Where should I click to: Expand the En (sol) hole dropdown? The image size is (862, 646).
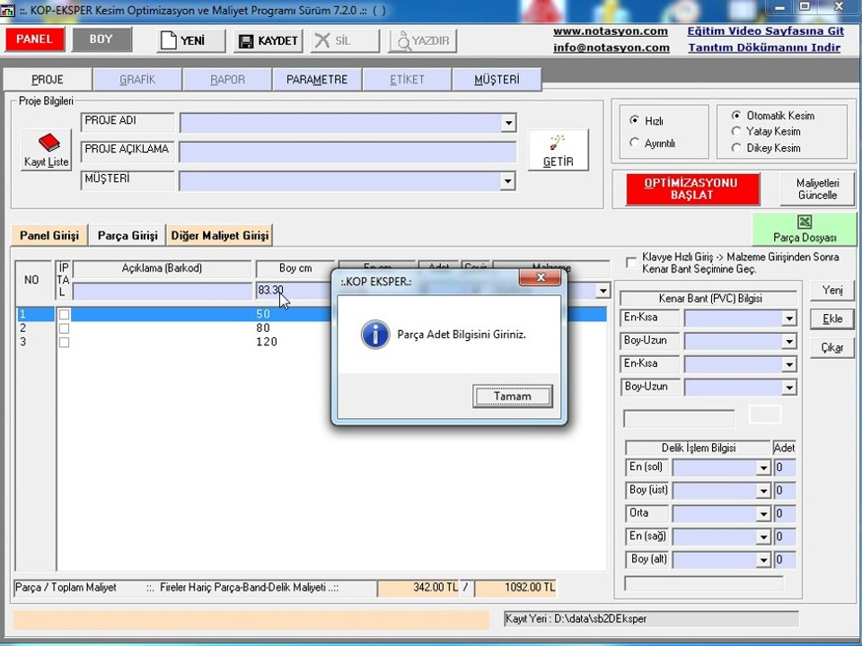pyautogui.click(x=763, y=468)
